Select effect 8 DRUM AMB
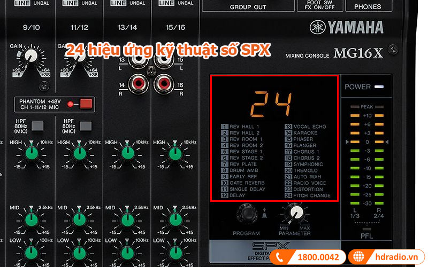This screenshot has height=267, width=428. point(240,170)
